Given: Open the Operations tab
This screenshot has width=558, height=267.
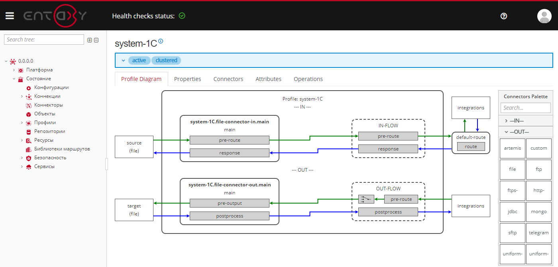Looking at the screenshot, I should (308, 79).
